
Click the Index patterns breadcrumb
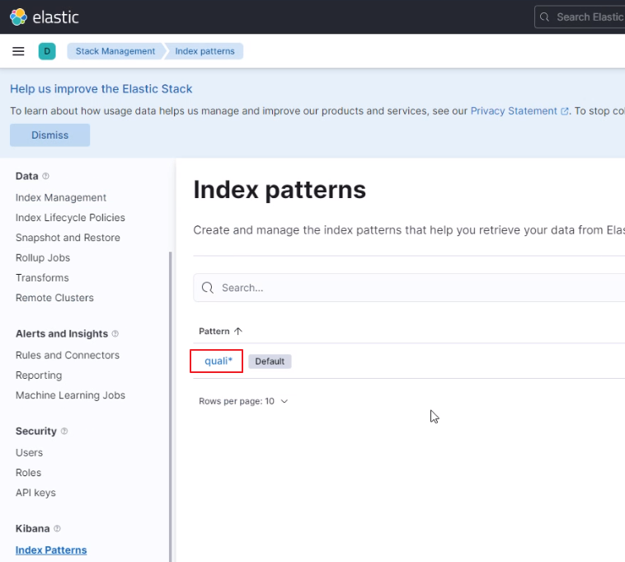[204, 51]
